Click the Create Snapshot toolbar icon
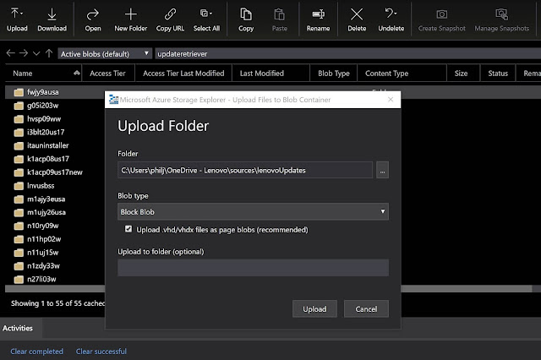 coord(441,19)
